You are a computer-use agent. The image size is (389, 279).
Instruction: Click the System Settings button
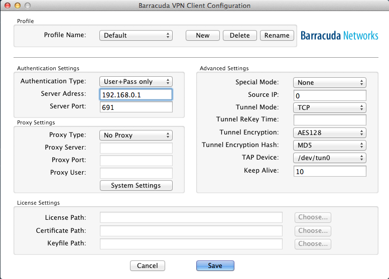pyautogui.click(x=136, y=186)
